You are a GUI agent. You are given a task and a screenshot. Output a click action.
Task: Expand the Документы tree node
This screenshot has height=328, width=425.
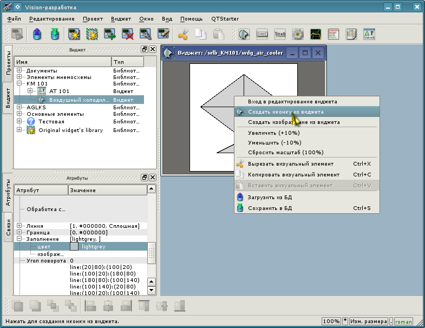(x=19, y=71)
